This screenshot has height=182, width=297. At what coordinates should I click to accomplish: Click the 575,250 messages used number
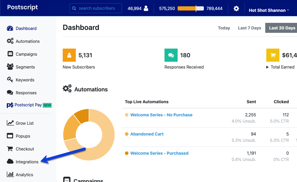click(167, 8)
